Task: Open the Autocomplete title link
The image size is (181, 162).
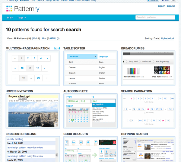Action: coord(75,91)
